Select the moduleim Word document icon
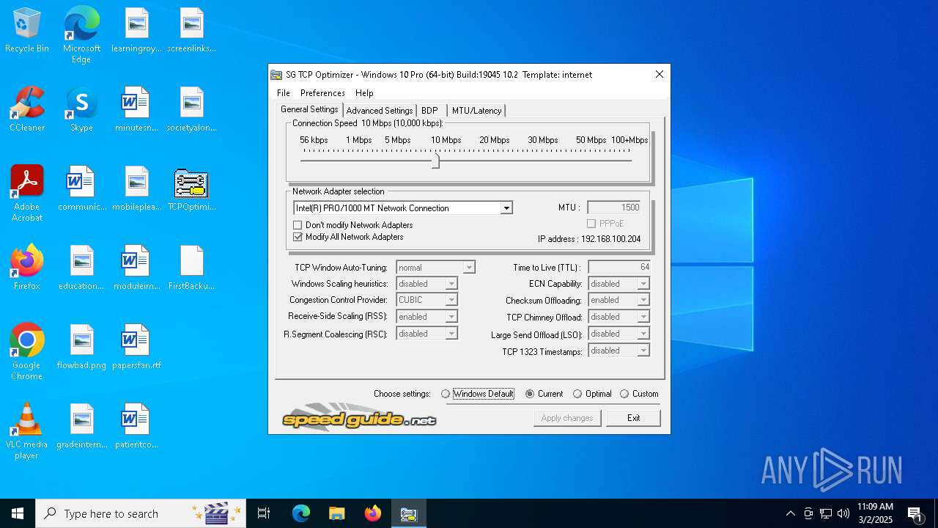Image resolution: width=938 pixels, height=528 pixels. click(x=136, y=268)
